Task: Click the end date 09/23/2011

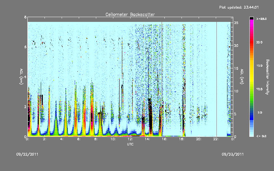Action: [x=233, y=154]
